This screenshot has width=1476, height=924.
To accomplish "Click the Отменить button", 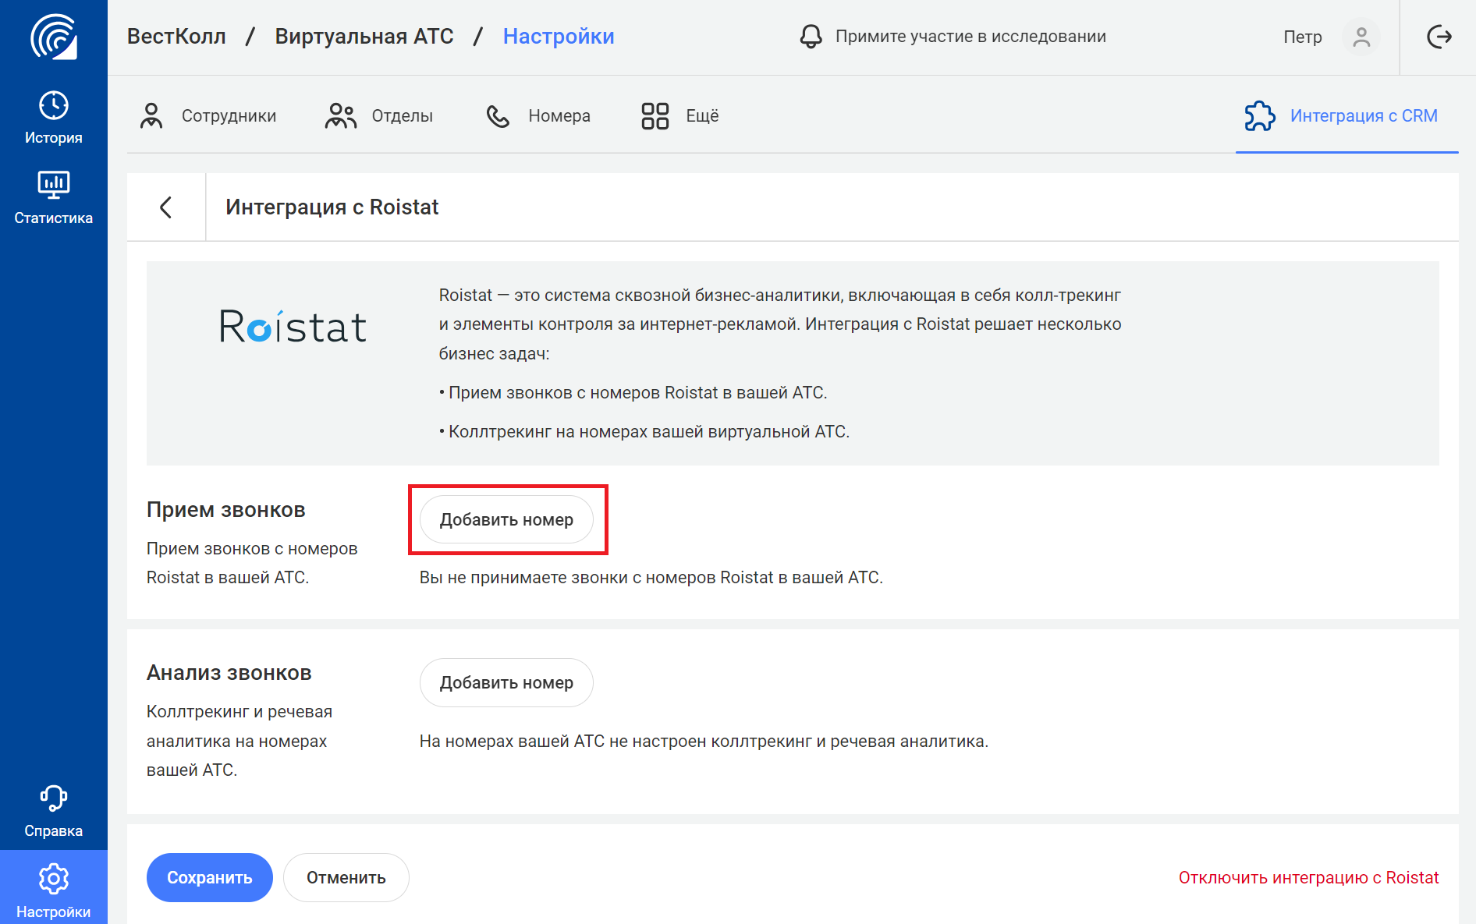I will pyautogui.click(x=346, y=877).
